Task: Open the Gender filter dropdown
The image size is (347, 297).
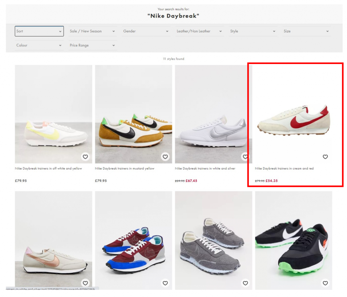Action: click(x=146, y=31)
